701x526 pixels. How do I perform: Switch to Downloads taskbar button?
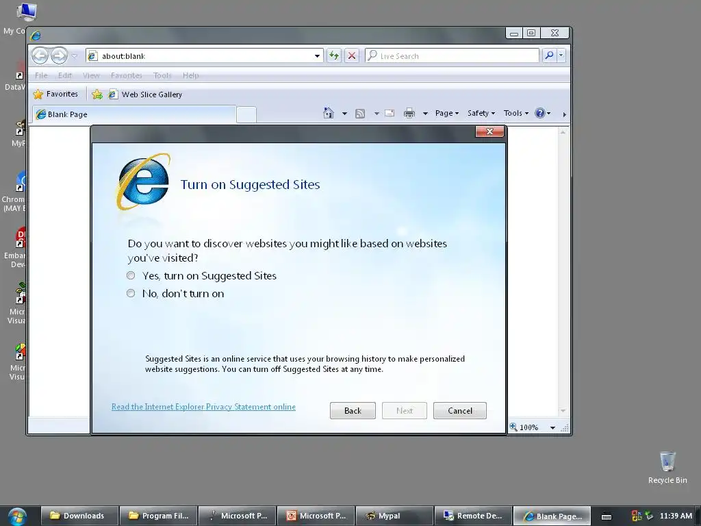pyautogui.click(x=80, y=516)
